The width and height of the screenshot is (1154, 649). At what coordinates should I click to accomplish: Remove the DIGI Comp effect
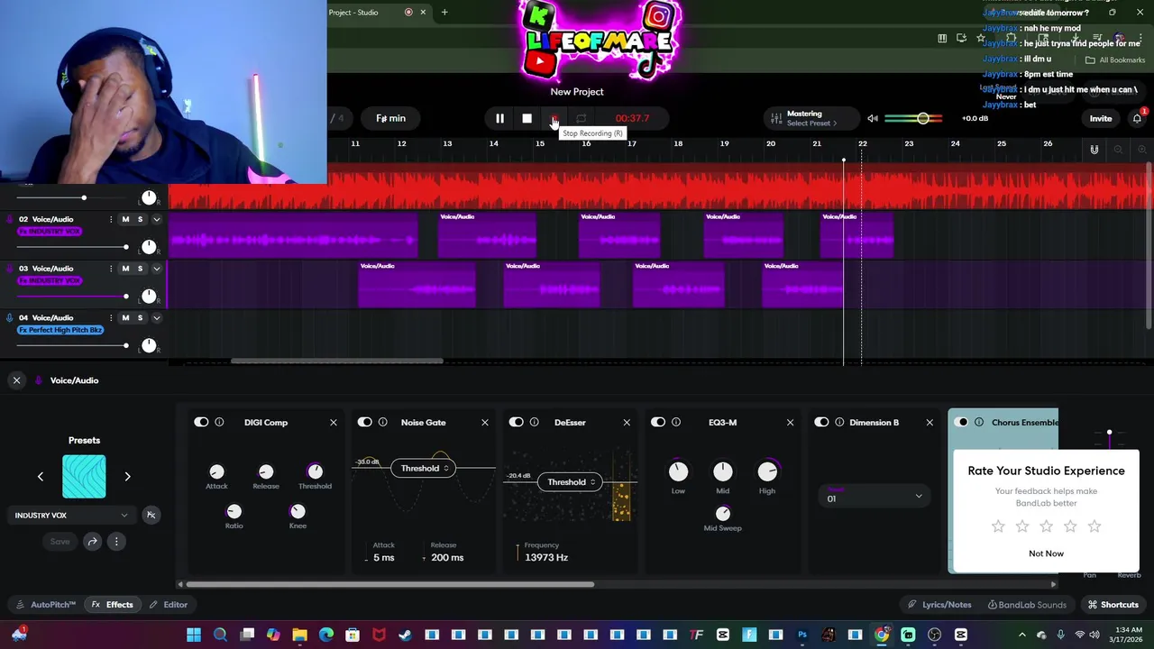pos(333,422)
